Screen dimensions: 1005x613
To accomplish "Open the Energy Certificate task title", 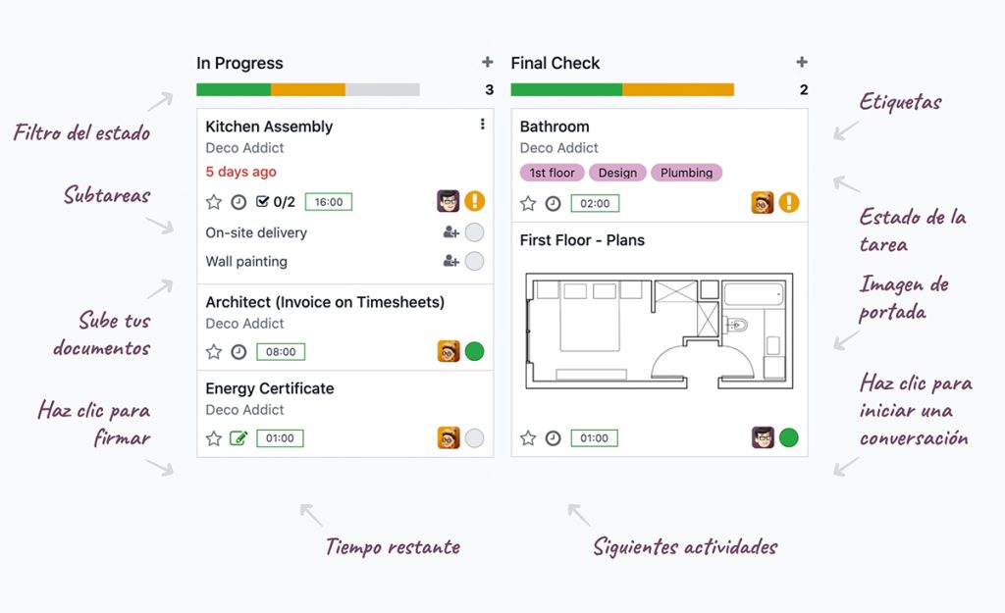I will click(x=270, y=388).
